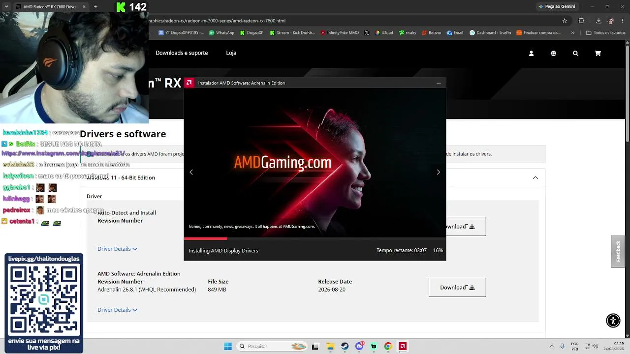
Task: Open the InfinityPoke MMO bookmark
Action: [x=340, y=33]
